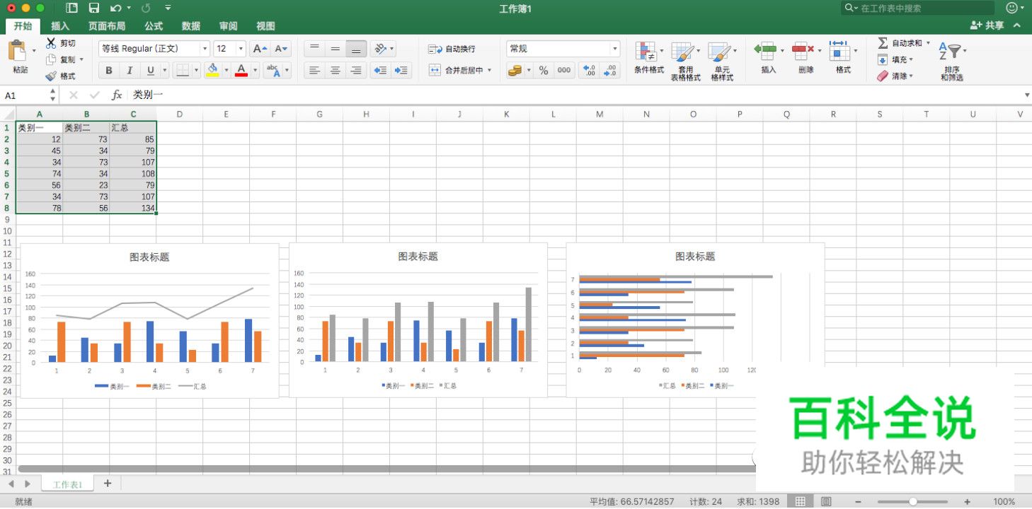The height and width of the screenshot is (509, 1032).
Task: Open the 公式 formulas tab
Action: click(153, 25)
